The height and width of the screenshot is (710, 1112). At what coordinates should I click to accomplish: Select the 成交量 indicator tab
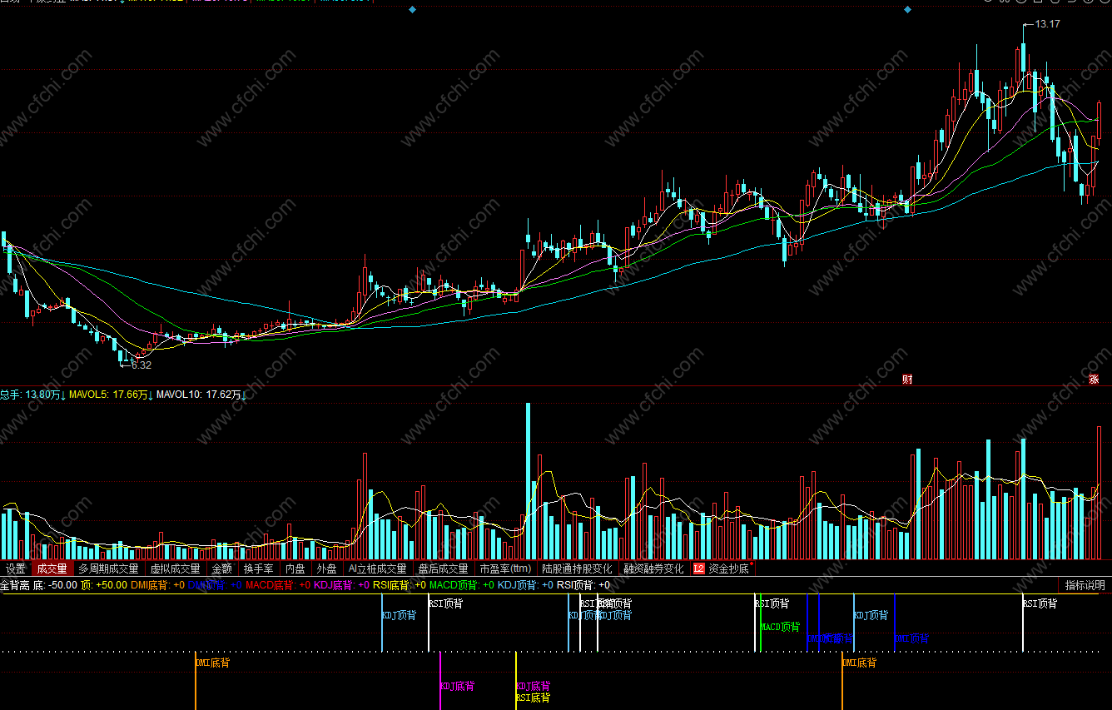click(x=52, y=569)
